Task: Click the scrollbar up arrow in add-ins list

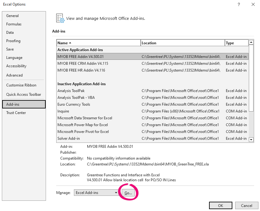Action: 251,42
